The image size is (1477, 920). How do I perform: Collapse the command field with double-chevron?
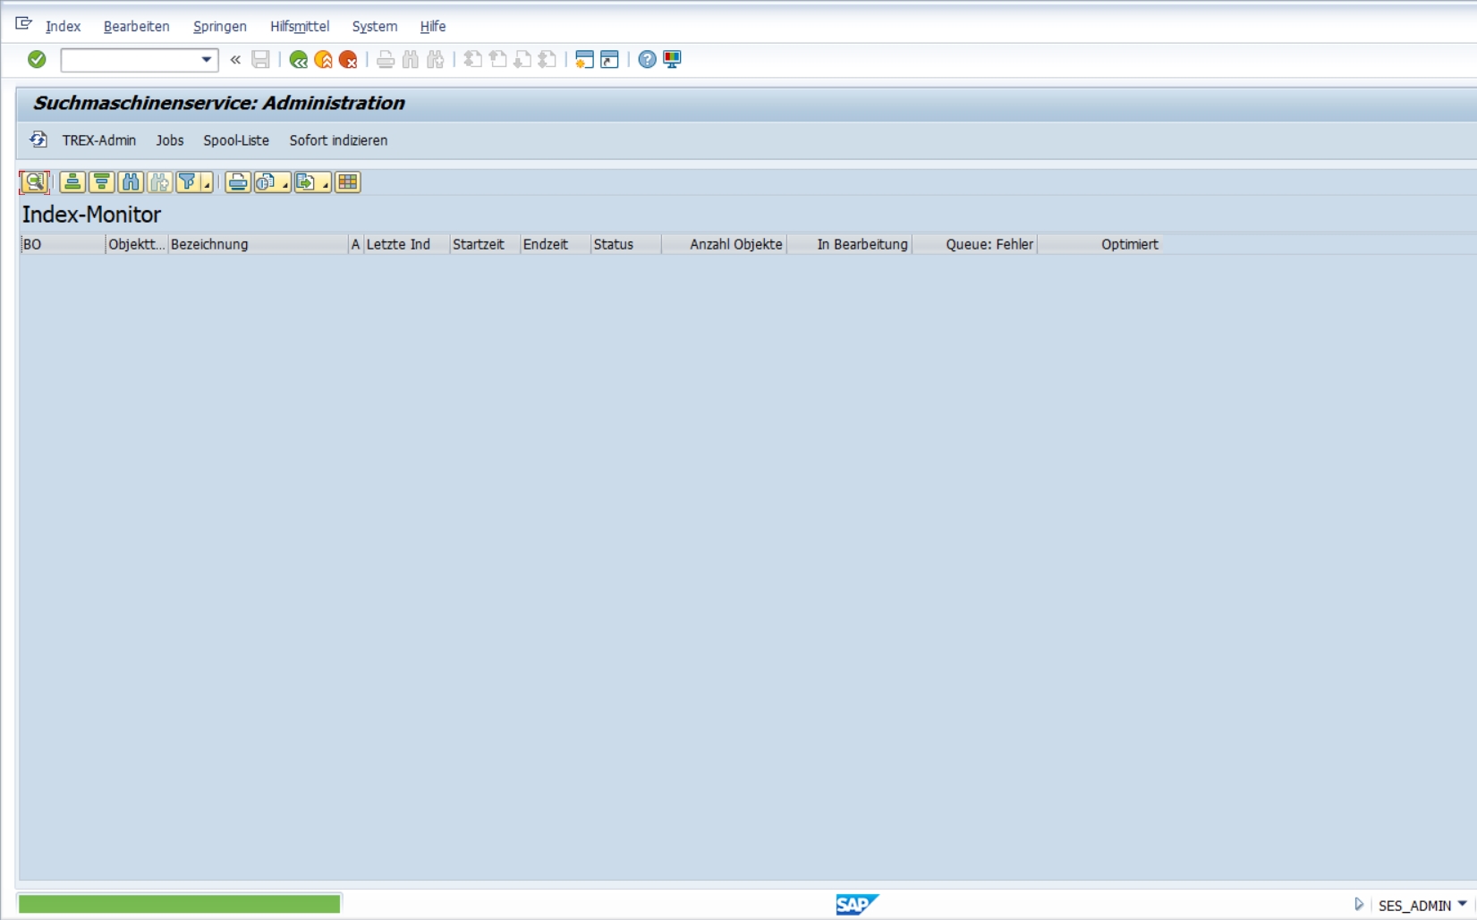click(235, 60)
